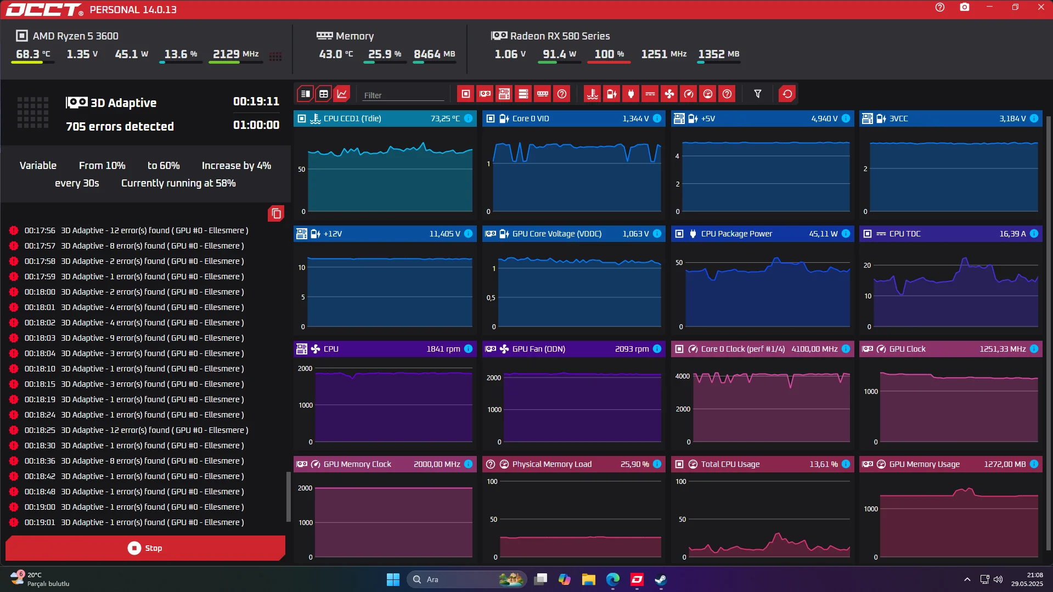Click the Radeon RX 580 Series heading
This screenshot has width=1053, height=592.
click(560, 36)
